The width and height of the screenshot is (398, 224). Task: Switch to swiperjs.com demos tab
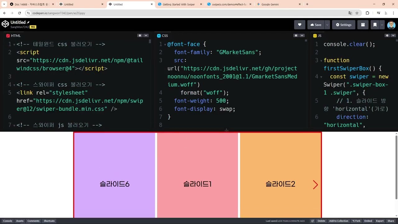coord(229,4)
